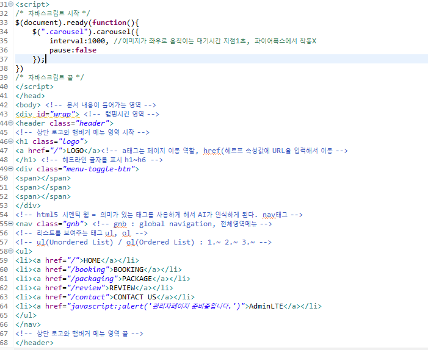Click the '})' closing on line 38
Screen dimensions: 428x350
(x=20, y=68)
